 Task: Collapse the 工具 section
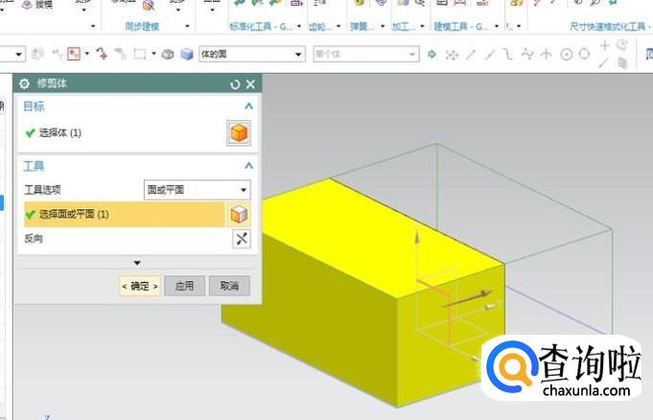tap(248, 166)
